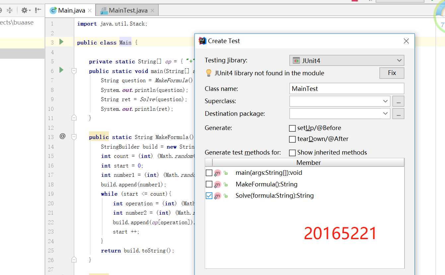Click the Hide project panel icon
This screenshot has height=275, width=445.
click(38, 10)
